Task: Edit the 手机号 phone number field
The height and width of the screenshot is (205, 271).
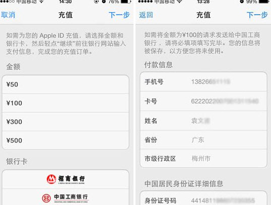Action: pyautogui.click(x=204, y=82)
